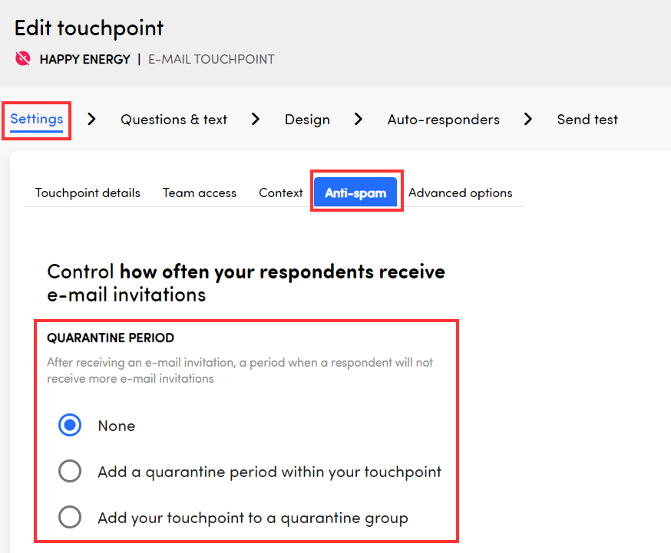Click chevron arrow after Questions & text
671x553 pixels.
click(x=256, y=119)
